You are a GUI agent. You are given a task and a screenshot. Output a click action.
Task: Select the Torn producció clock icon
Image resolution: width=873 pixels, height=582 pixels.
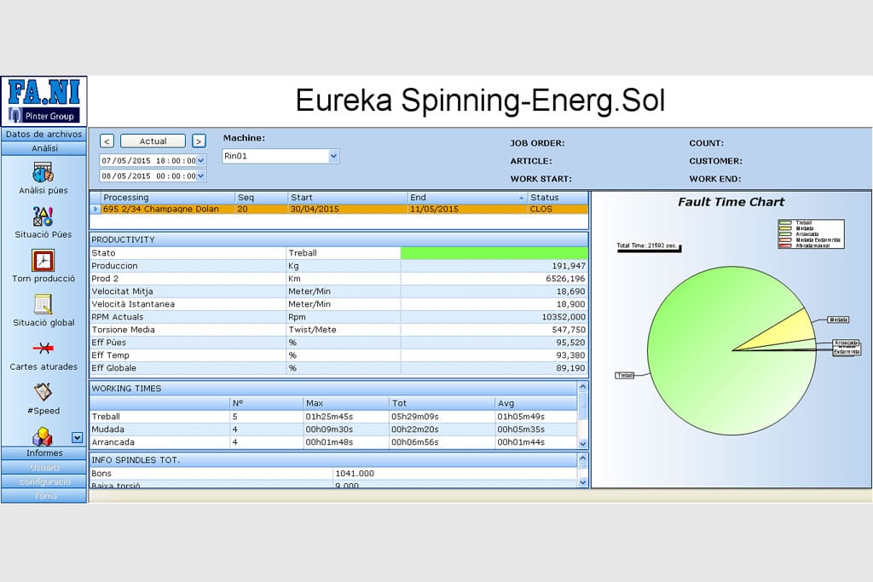(43, 261)
